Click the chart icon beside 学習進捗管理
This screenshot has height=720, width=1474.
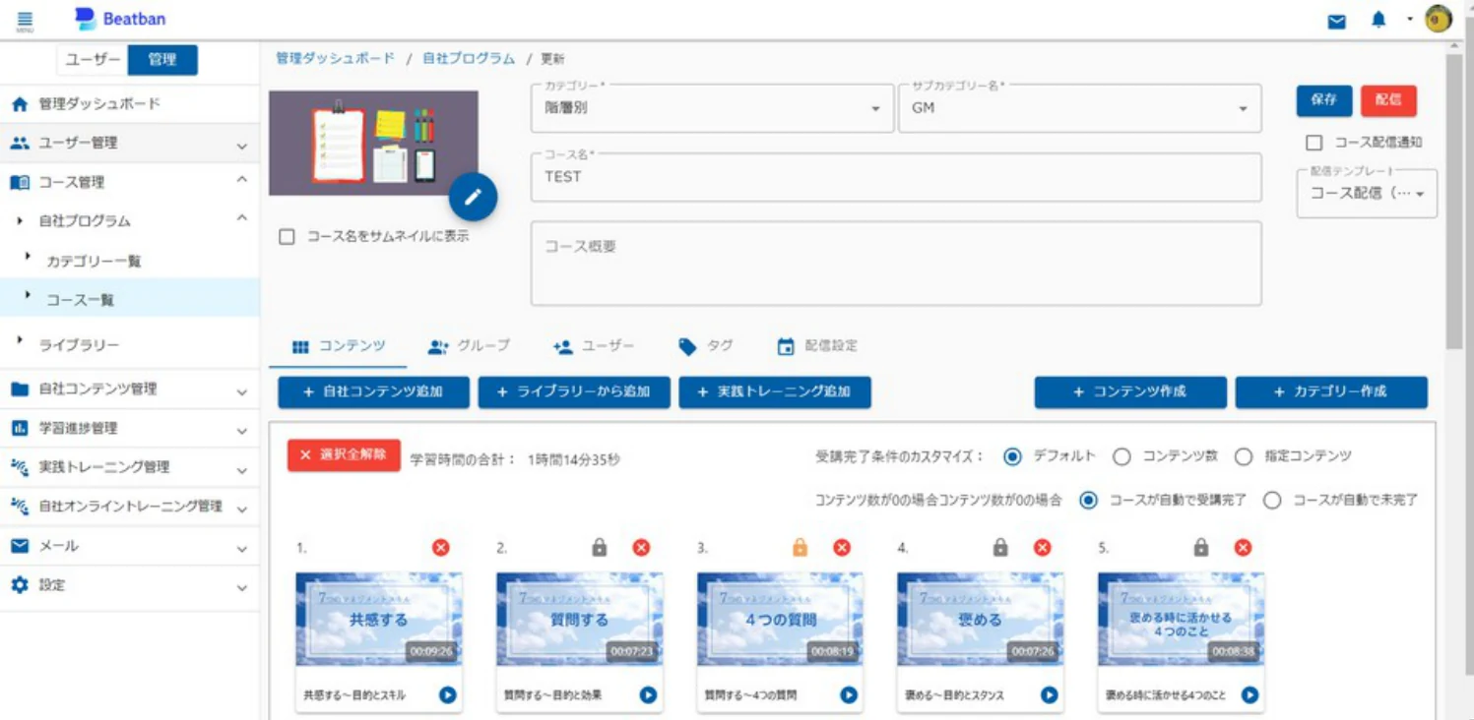(20, 429)
